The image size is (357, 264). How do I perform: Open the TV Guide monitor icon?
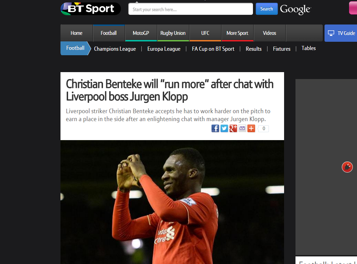[x=331, y=33]
